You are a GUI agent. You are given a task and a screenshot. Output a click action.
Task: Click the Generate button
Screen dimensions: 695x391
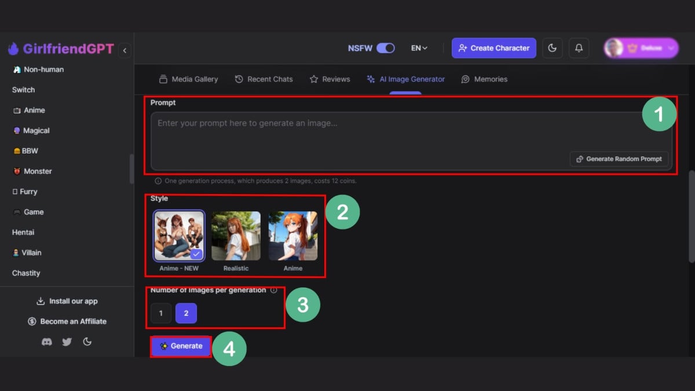pyautogui.click(x=181, y=346)
